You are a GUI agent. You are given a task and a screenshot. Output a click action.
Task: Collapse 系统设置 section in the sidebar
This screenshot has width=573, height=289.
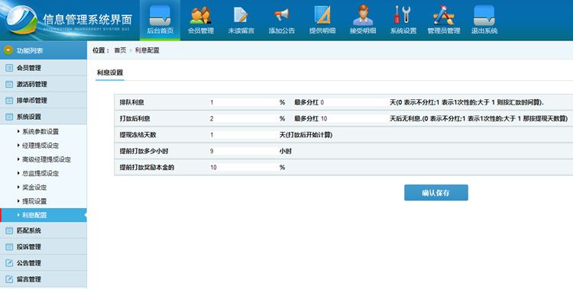click(x=44, y=117)
